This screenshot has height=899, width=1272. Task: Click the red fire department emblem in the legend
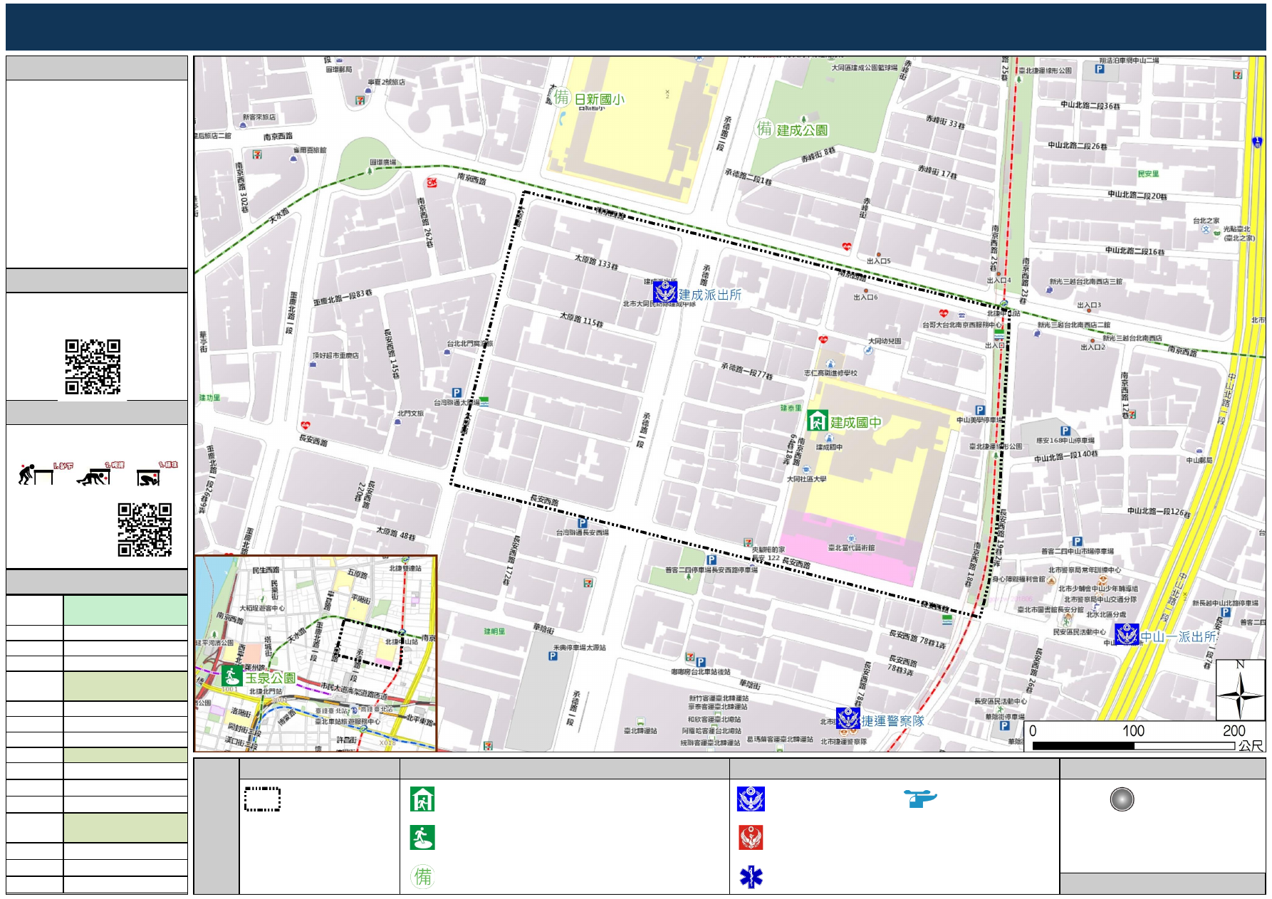tap(751, 838)
